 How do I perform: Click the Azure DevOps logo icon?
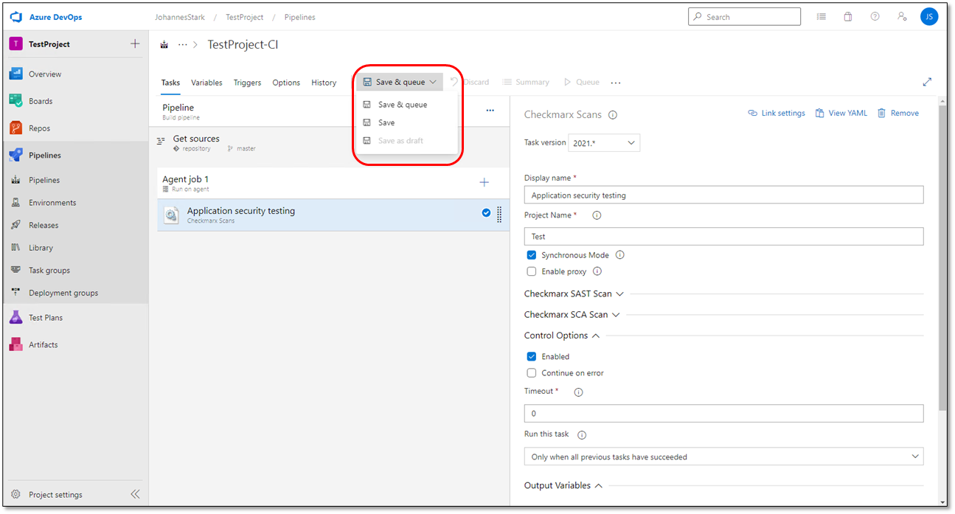point(16,17)
